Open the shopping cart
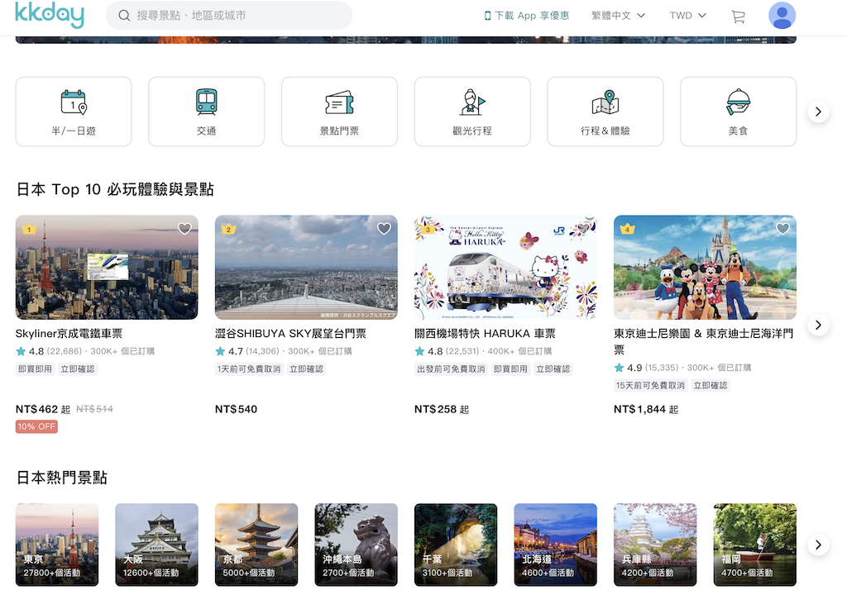The height and width of the screenshot is (604, 847). 738,16
